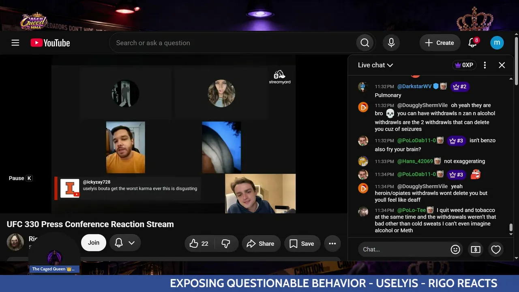This screenshot has width=519, height=292.
Task: Share the video
Action: pyautogui.click(x=261, y=243)
